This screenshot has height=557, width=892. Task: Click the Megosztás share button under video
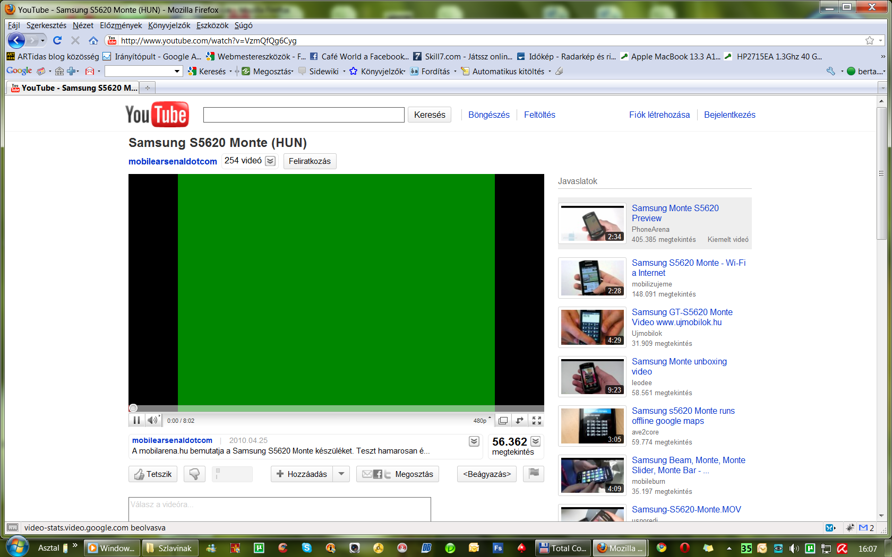pyautogui.click(x=398, y=474)
